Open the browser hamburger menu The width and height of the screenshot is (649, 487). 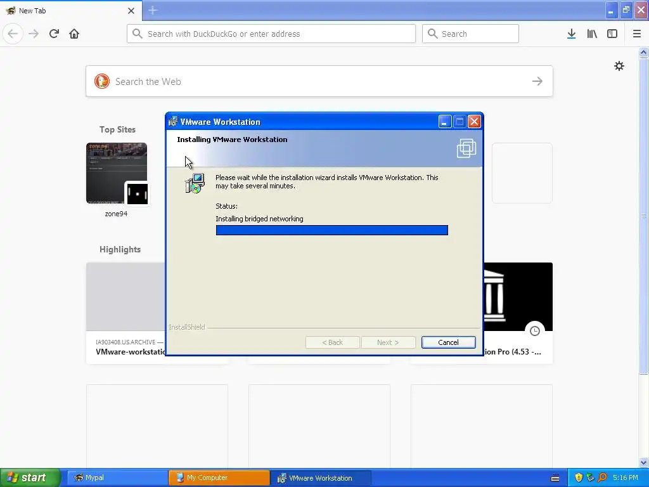tap(636, 34)
